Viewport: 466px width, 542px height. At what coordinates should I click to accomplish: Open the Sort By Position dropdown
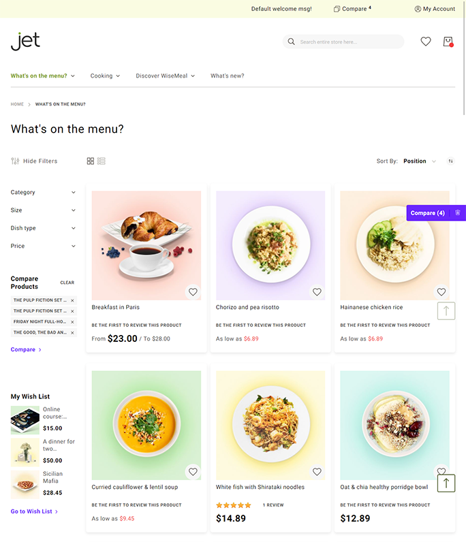point(419,161)
